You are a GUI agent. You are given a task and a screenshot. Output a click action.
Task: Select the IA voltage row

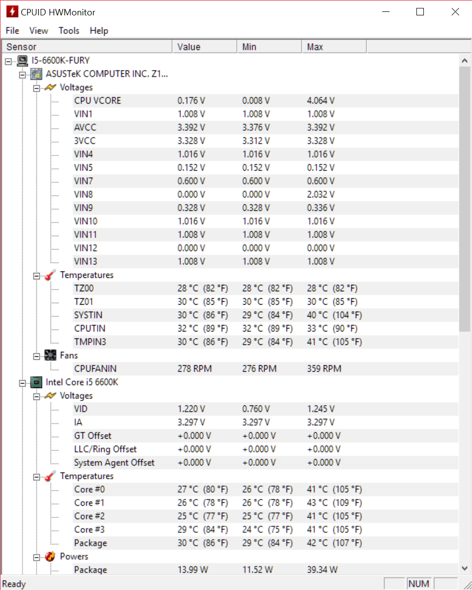click(x=266, y=422)
